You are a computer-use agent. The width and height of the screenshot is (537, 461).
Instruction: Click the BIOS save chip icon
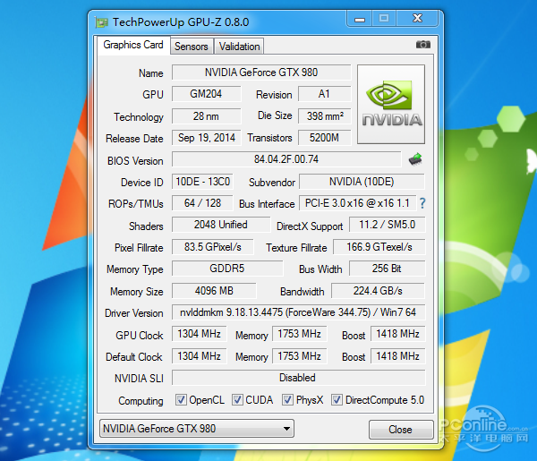(x=415, y=159)
